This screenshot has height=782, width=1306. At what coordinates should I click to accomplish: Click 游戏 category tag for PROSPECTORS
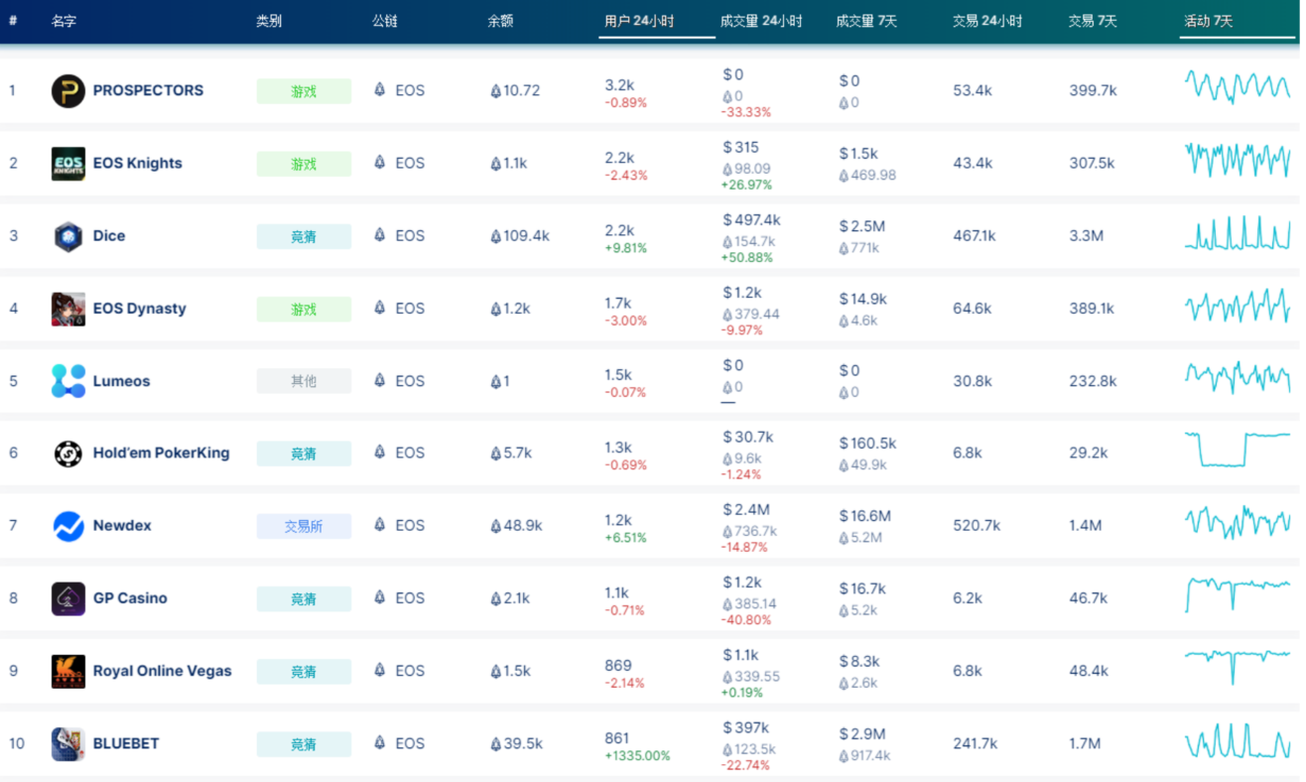pos(304,91)
